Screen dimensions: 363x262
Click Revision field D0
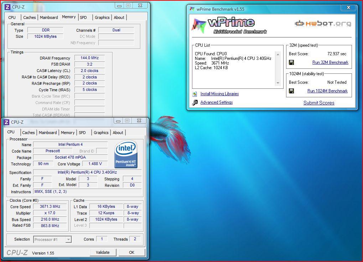[132, 185]
